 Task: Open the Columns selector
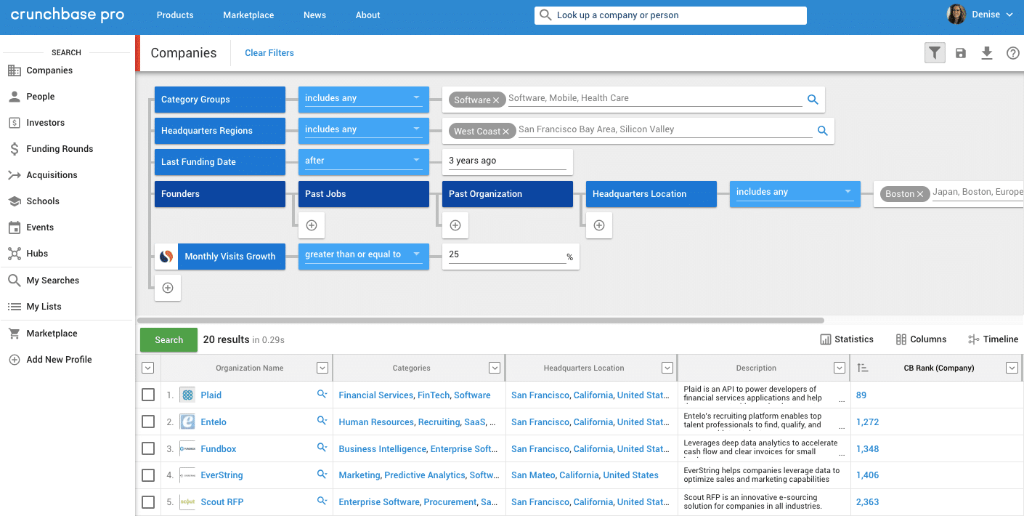click(921, 339)
